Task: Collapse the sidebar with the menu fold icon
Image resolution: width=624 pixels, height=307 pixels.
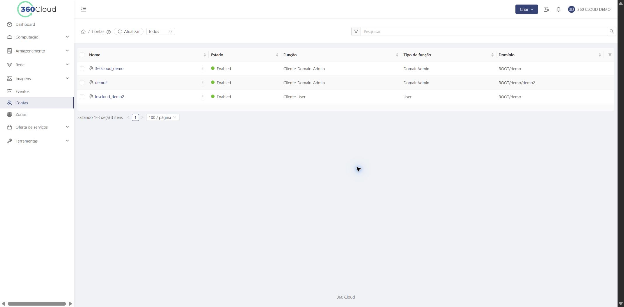Action: click(84, 9)
